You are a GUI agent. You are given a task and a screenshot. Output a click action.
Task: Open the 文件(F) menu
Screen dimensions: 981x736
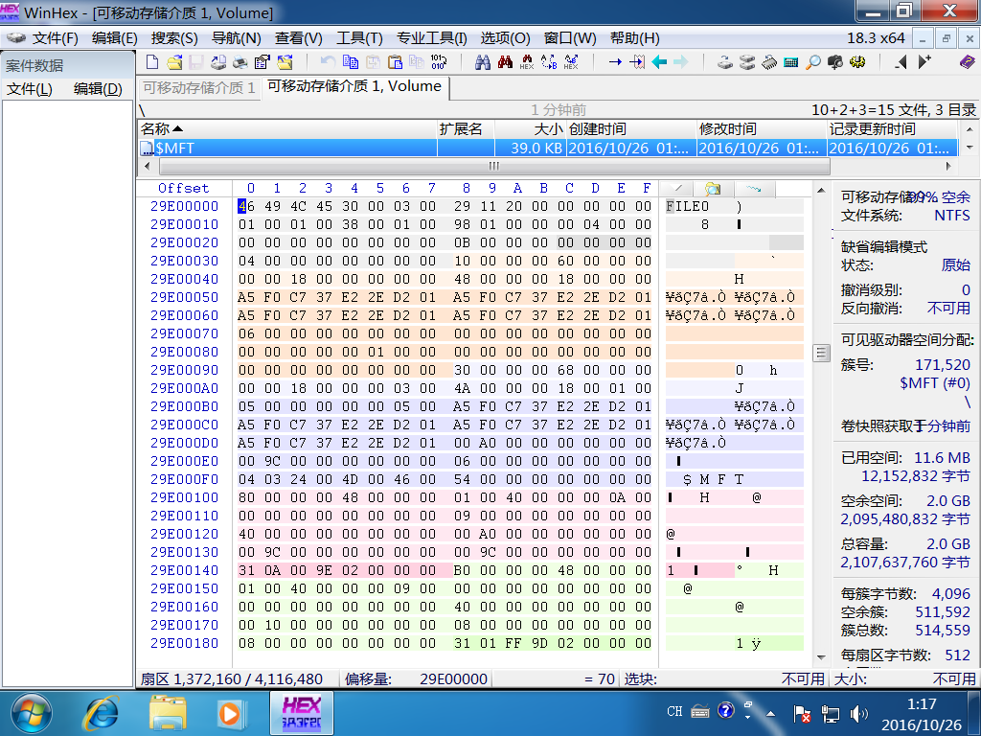tap(55, 38)
